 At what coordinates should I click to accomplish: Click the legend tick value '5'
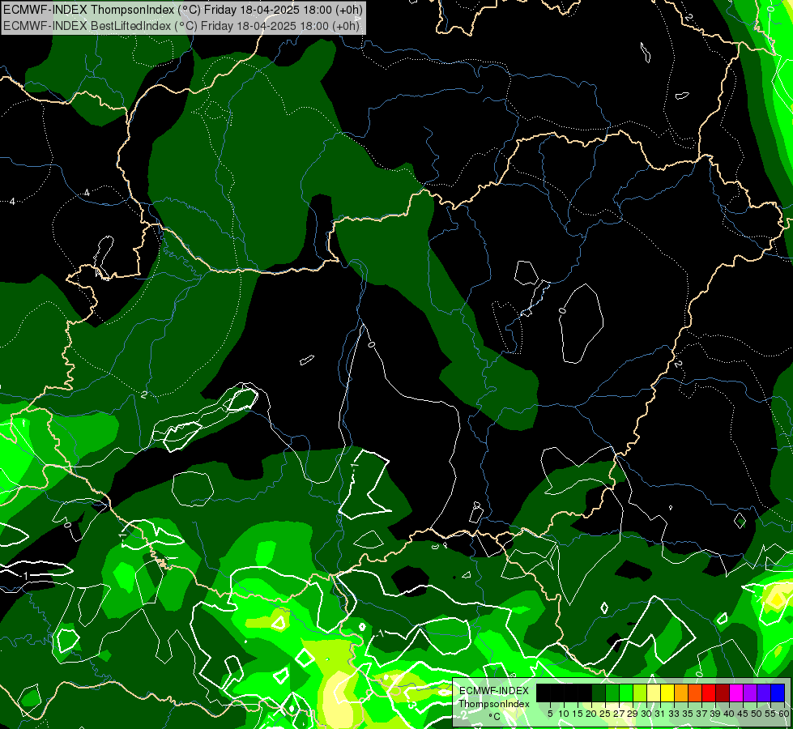point(550,714)
